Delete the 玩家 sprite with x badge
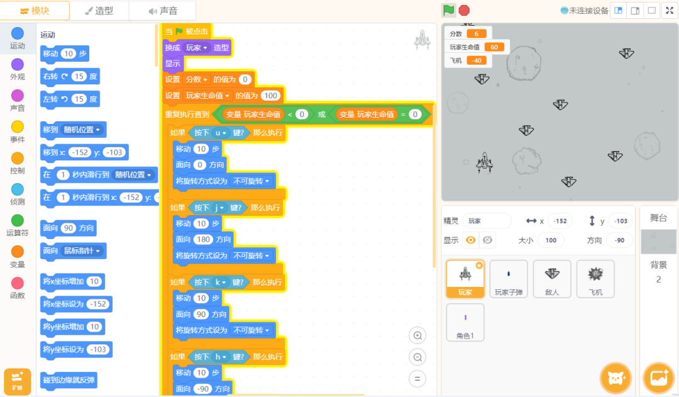Image resolution: width=679 pixels, height=397 pixels. coord(479,266)
